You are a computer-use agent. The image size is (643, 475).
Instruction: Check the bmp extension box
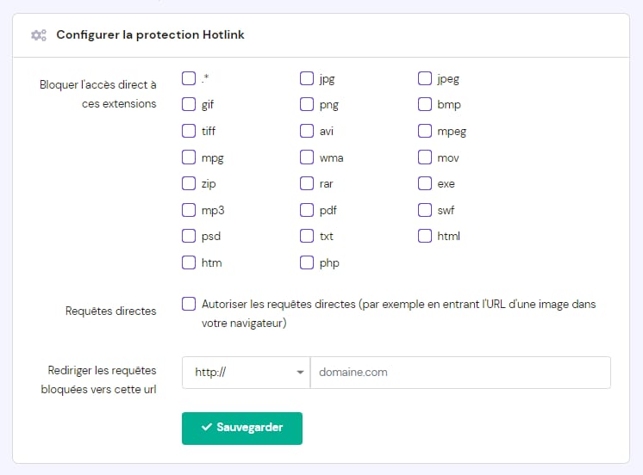[x=425, y=105]
